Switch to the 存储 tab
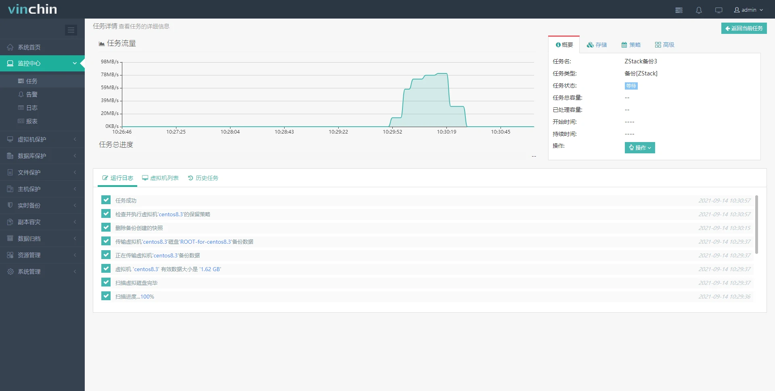The width and height of the screenshot is (775, 391). pyautogui.click(x=597, y=45)
